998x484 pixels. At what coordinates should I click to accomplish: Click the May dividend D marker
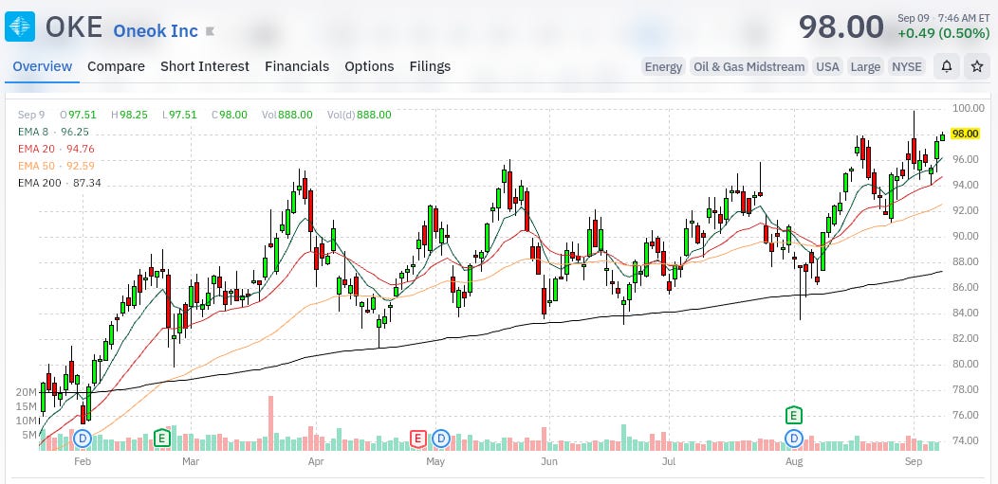coord(441,439)
